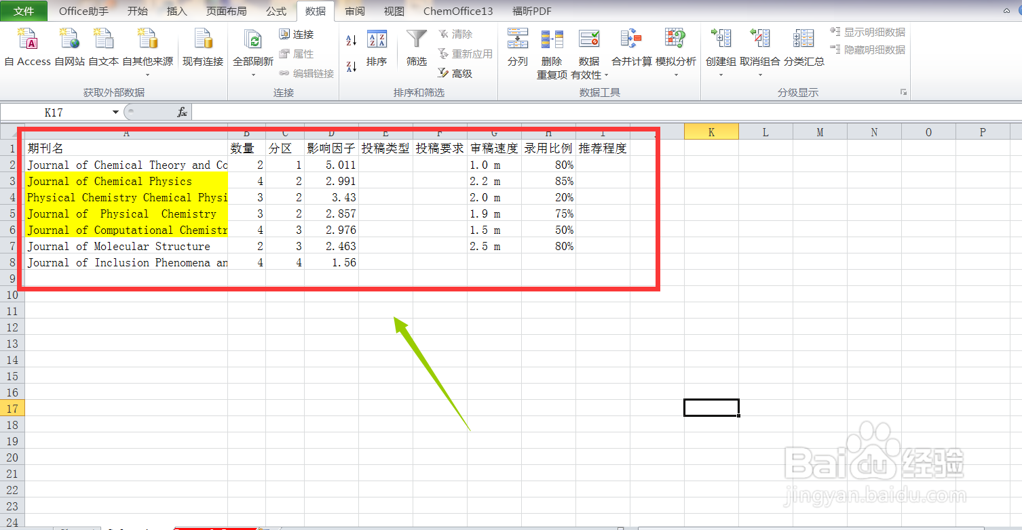Open Advanced filter (高级)
Screen dimensions: 1022x530
tap(455, 73)
